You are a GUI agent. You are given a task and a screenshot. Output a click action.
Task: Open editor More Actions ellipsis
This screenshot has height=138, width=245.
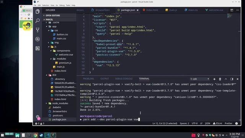click(237, 10)
